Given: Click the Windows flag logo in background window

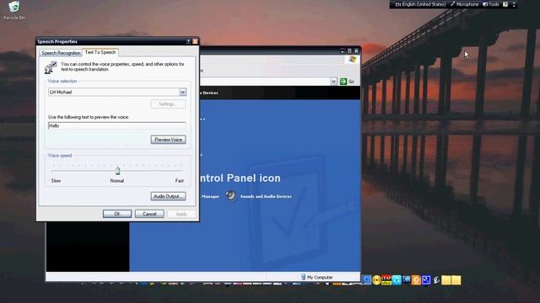Looking at the screenshot, I should point(352,59).
